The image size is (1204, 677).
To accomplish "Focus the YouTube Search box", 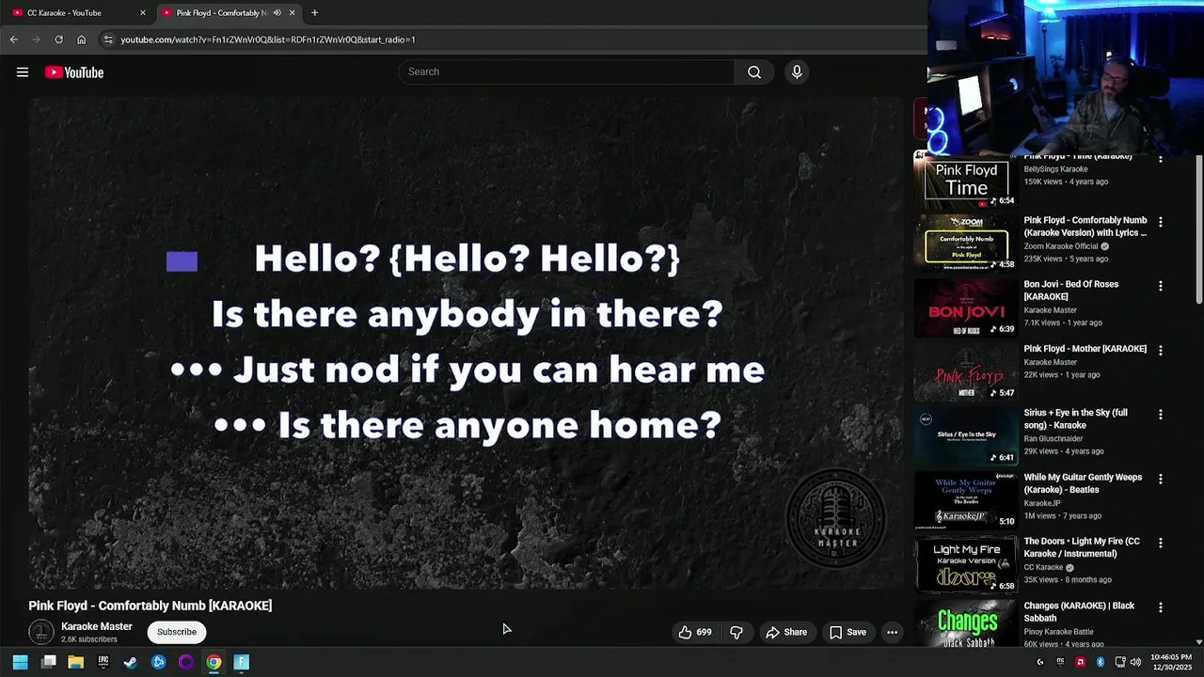I will pyautogui.click(x=566, y=72).
